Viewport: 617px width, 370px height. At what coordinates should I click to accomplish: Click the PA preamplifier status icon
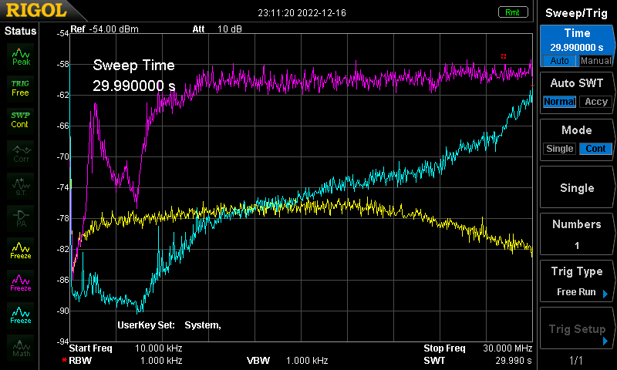(21, 217)
